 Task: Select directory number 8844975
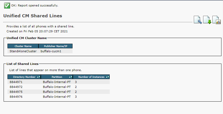(16, 92)
